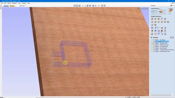Move toolpath down with the down arrow

pyautogui.click(x=173, y=38)
